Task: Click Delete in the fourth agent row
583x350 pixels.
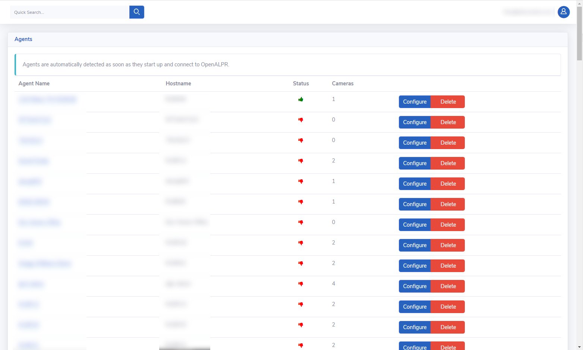Action: [x=448, y=163]
